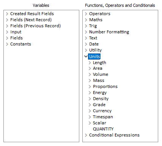Image resolution: width=162 pixels, height=146 pixels.
Task: Expand the Trig functions chevron
Action: click(x=86, y=26)
